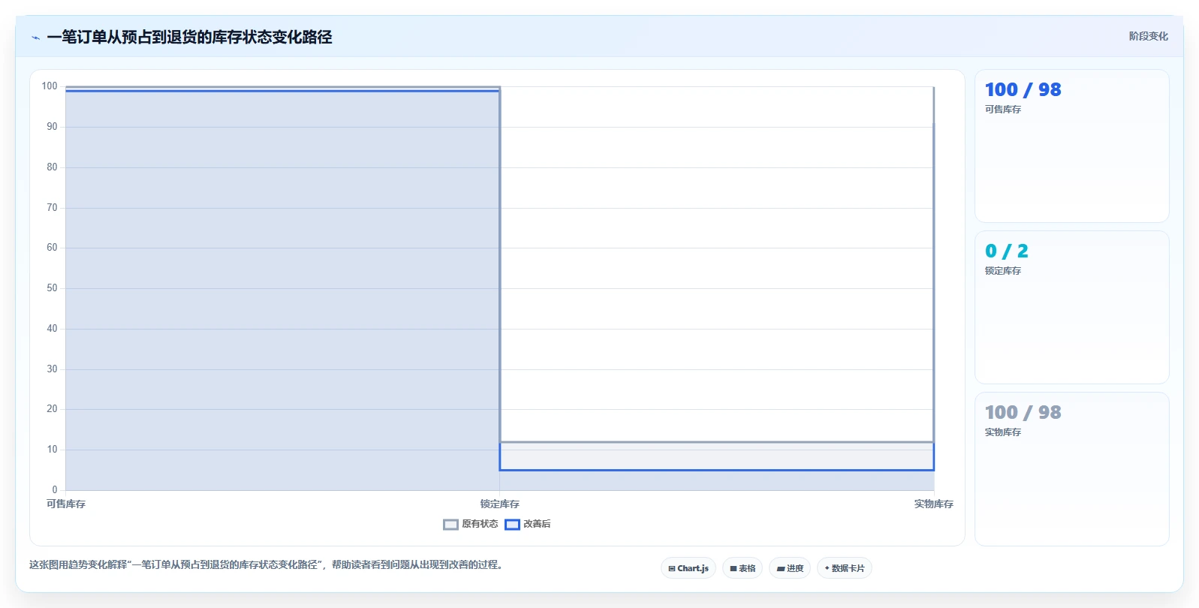Open the 可售库存 data card
Viewport: 1199px width, 608px height.
tap(1071, 146)
